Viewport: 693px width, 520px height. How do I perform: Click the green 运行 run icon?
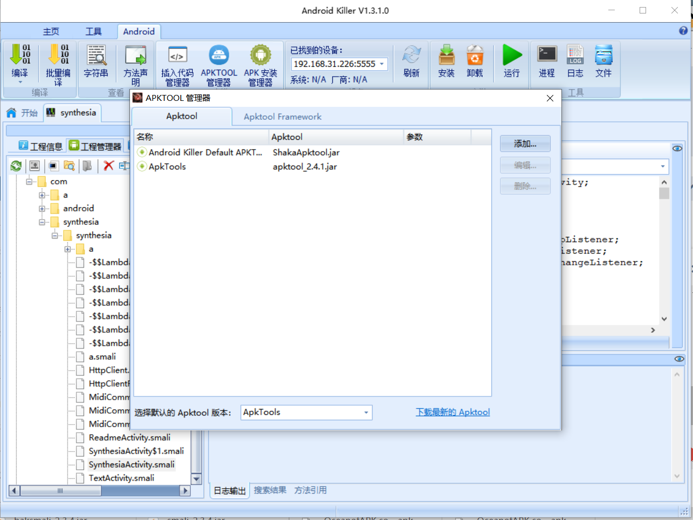[x=512, y=55]
